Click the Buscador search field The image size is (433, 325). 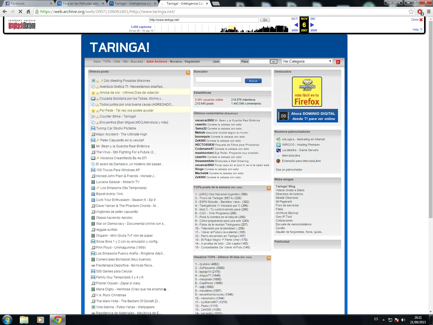(x=218, y=79)
